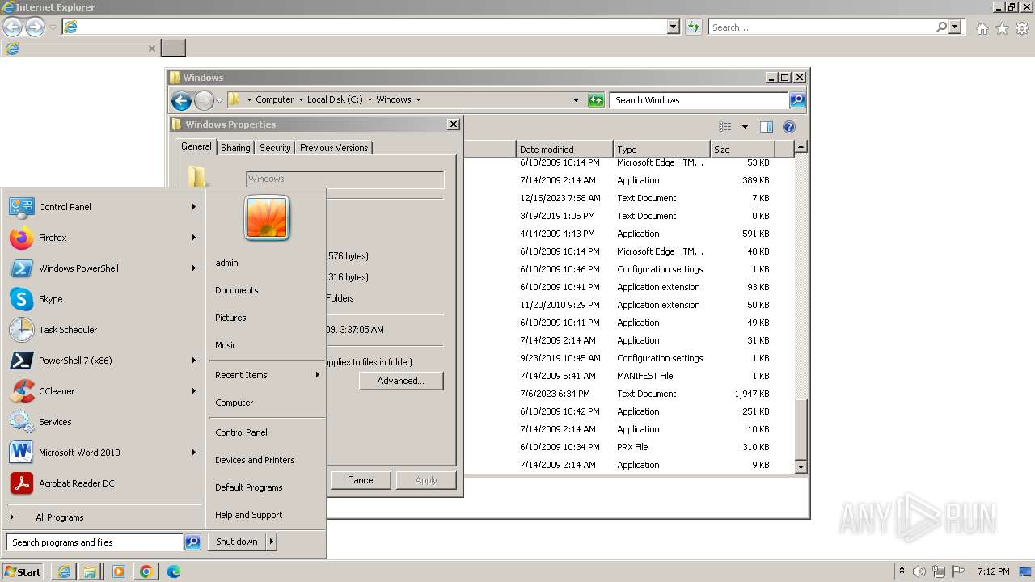The image size is (1035, 582).
Task: Expand CCleaner submenu arrow
Action: pos(194,391)
